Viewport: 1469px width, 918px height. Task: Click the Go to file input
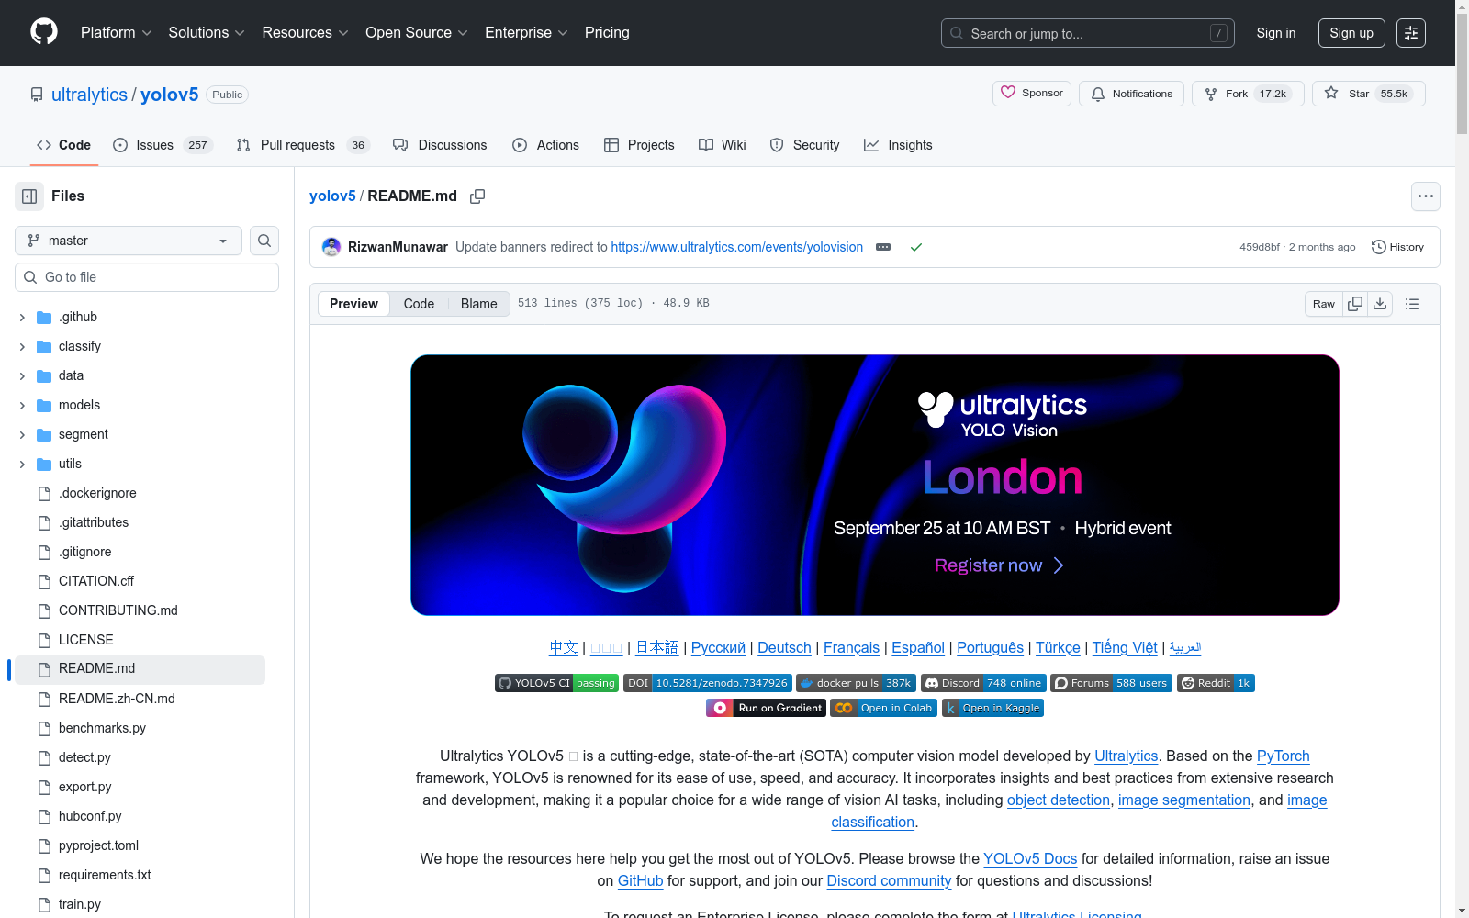point(147,277)
